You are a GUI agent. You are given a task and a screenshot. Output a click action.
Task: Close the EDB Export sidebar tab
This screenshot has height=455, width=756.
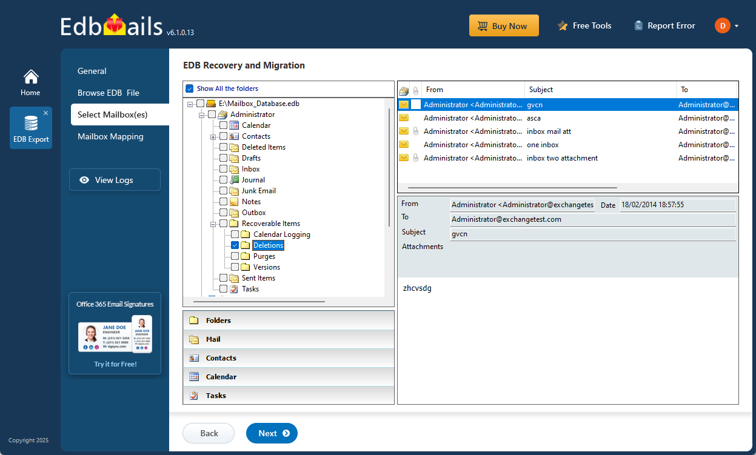[45, 113]
